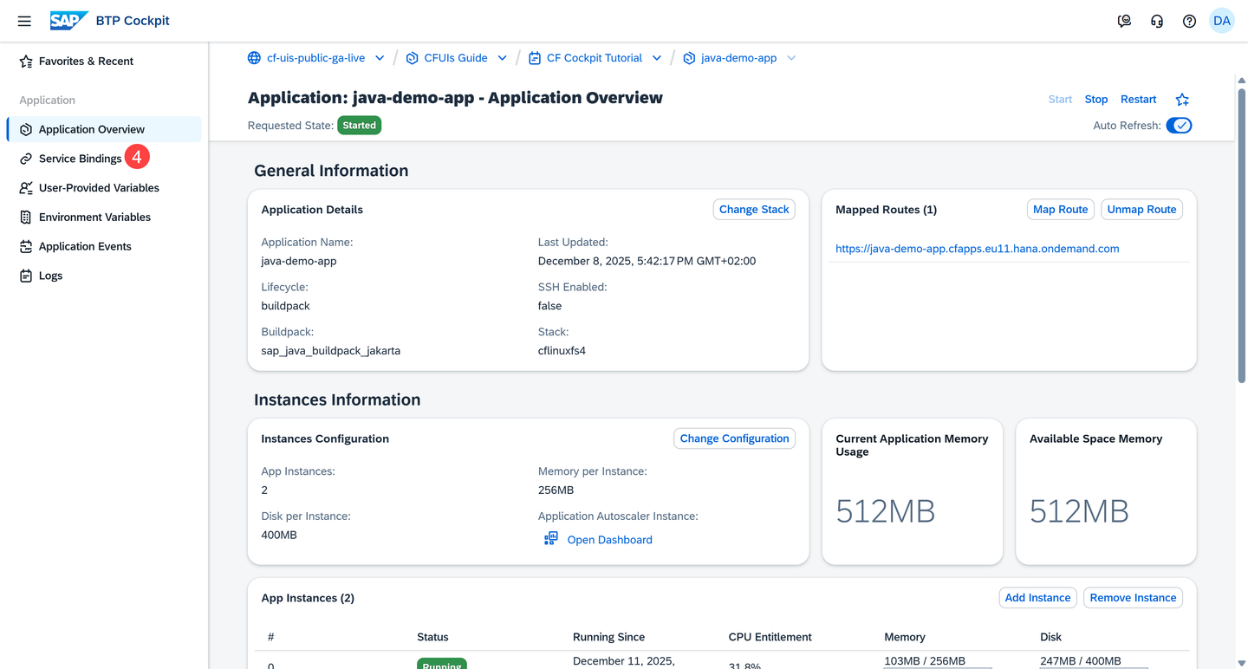Click the CPU Entitlement column header
The height and width of the screenshot is (669, 1248).
[x=770, y=637]
